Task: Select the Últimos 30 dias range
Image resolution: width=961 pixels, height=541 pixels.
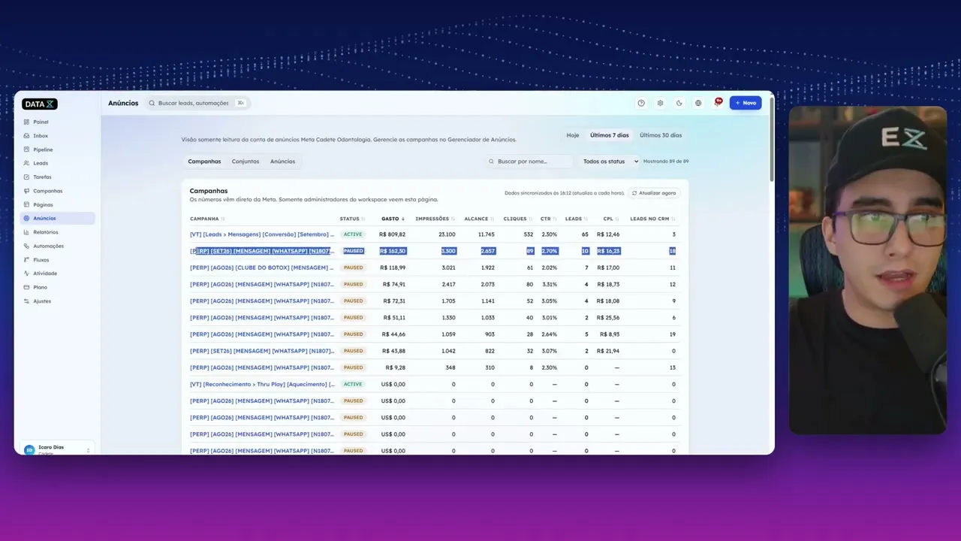Action: tap(661, 135)
